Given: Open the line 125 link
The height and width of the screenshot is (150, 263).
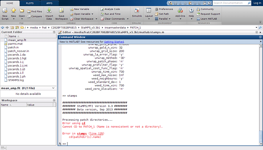Looking at the screenshot, I should [96, 133].
